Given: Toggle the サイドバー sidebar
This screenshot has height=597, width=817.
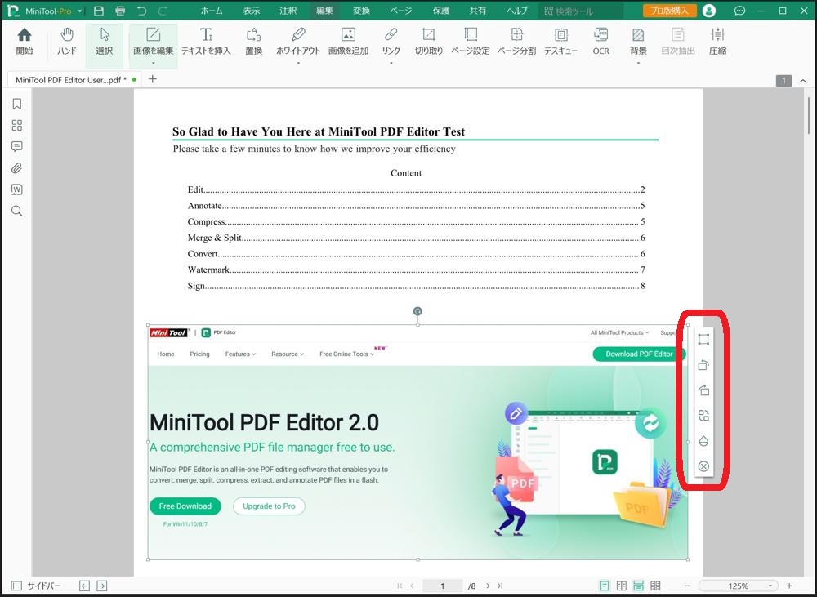Looking at the screenshot, I should click(x=36, y=586).
